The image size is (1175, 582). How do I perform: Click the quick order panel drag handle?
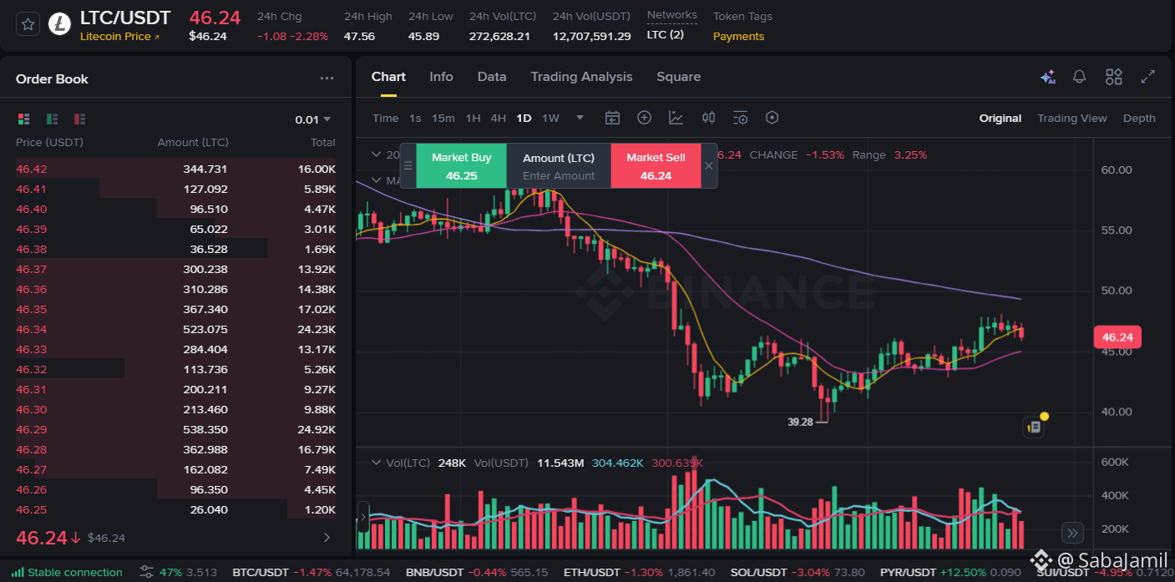coord(408,165)
